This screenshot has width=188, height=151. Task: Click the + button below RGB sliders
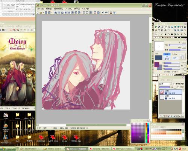pyautogui.click(x=183, y=72)
